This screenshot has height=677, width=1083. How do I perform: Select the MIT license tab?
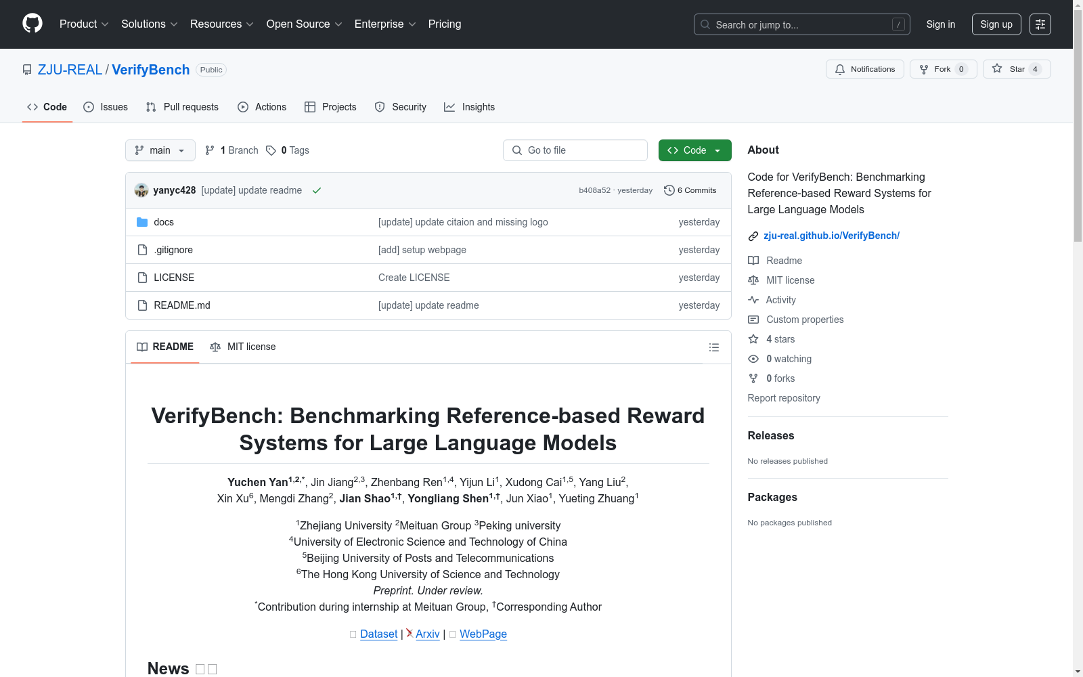(243, 347)
